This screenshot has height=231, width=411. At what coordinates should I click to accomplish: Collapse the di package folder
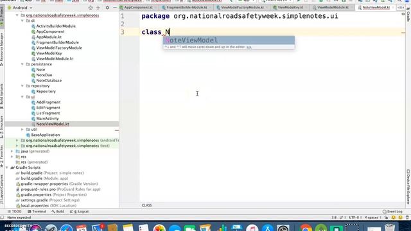22,21
